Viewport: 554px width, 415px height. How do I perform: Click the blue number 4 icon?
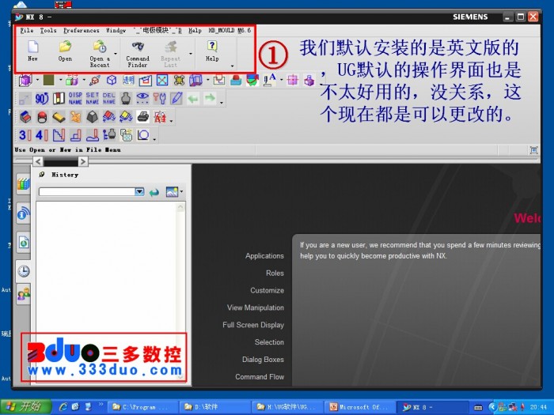pyautogui.click(x=42, y=135)
